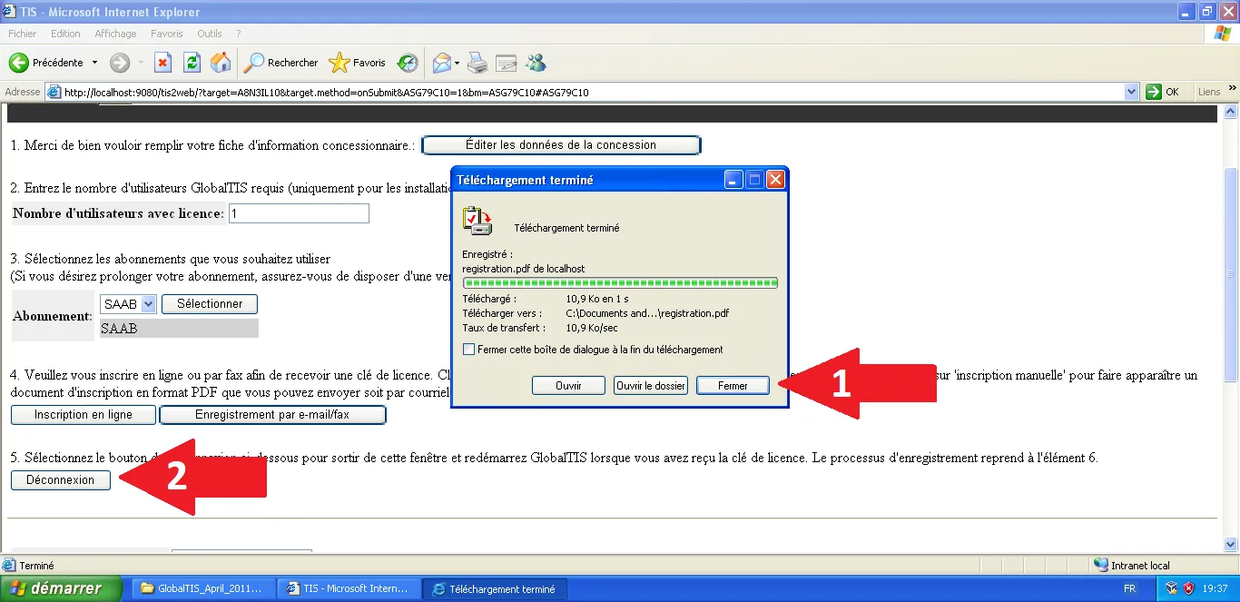The height and width of the screenshot is (602, 1240).
Task: Open the Outils menu
Action: click(210, 34)
